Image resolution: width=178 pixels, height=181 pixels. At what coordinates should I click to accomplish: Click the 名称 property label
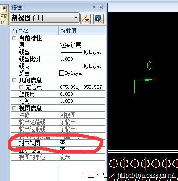(x=25, y=115)
